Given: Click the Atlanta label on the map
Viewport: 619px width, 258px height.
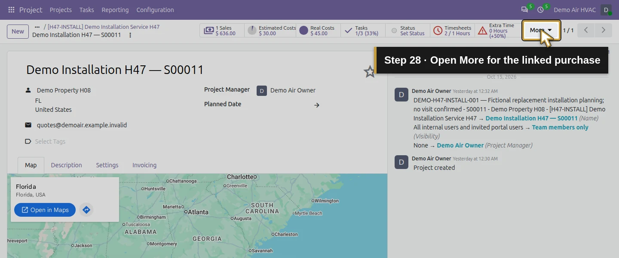Looking at the screenshot, I should click(198, 212).
